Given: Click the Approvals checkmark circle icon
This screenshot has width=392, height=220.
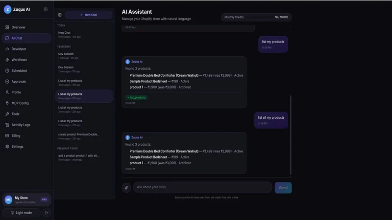Looking at the screenshot, I should (x=7, y=82).
